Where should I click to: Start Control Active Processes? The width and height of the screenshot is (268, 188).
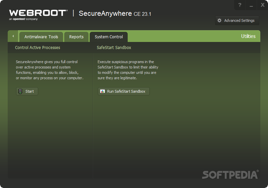point(27,91)
